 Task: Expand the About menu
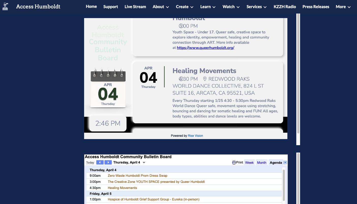pos(161,7)
